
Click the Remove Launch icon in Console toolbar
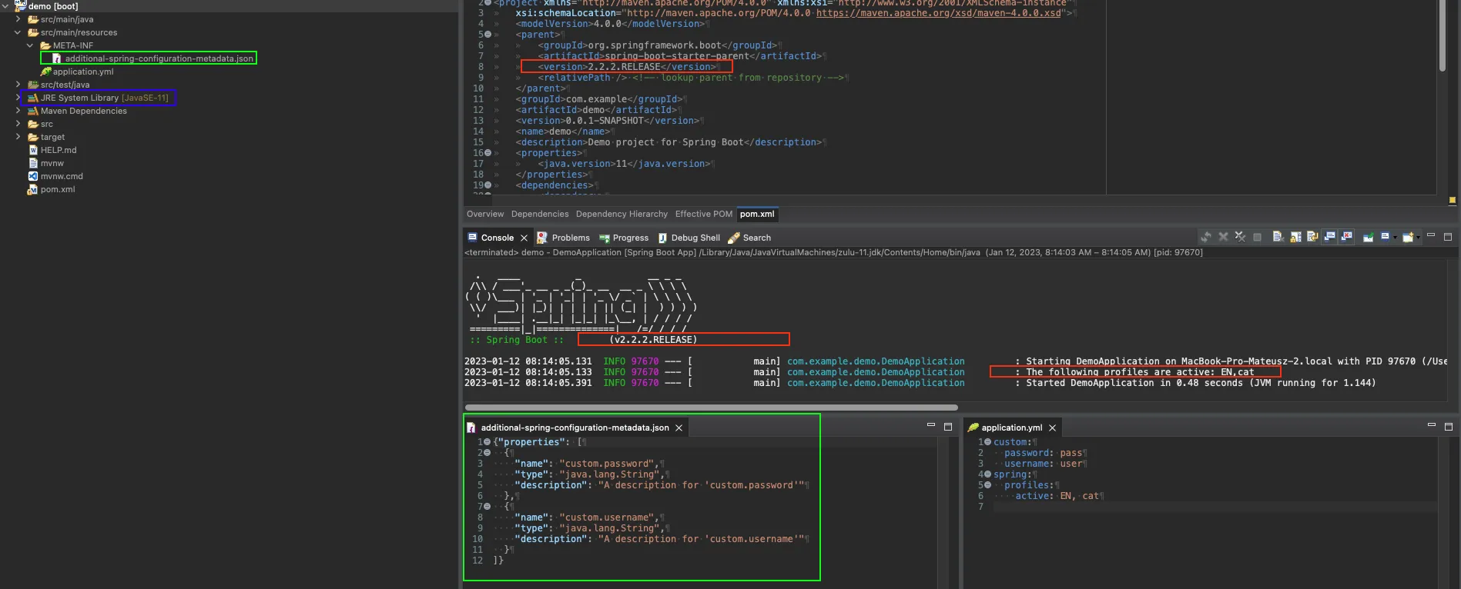[1223, 237]
